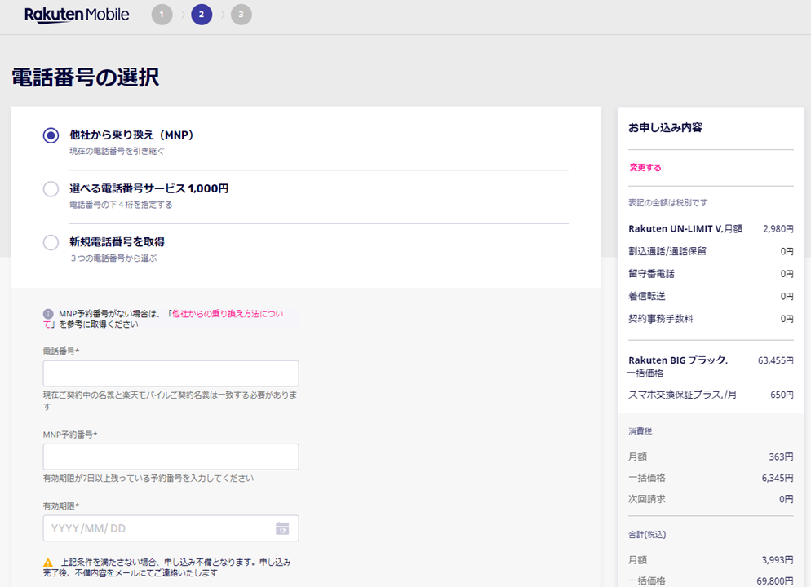Click 割込通話/通話保留 row
The height and width of the screenshot is (587, 811).
click(x=711, y=251)
